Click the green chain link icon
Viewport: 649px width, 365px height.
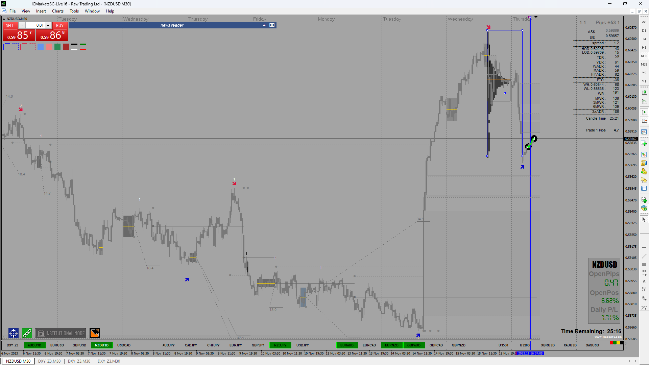pyautogui.click(x=27, y=333)
